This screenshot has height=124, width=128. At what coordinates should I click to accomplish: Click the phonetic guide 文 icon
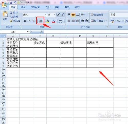[61, 21]
